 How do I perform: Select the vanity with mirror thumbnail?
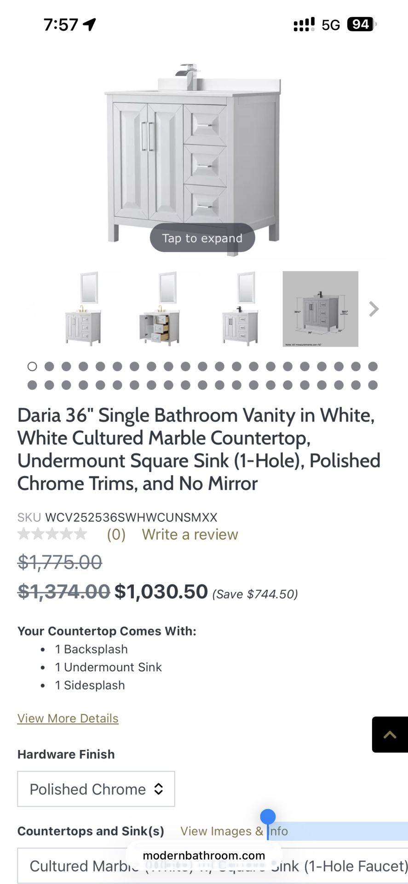click(x=84, y=309)
